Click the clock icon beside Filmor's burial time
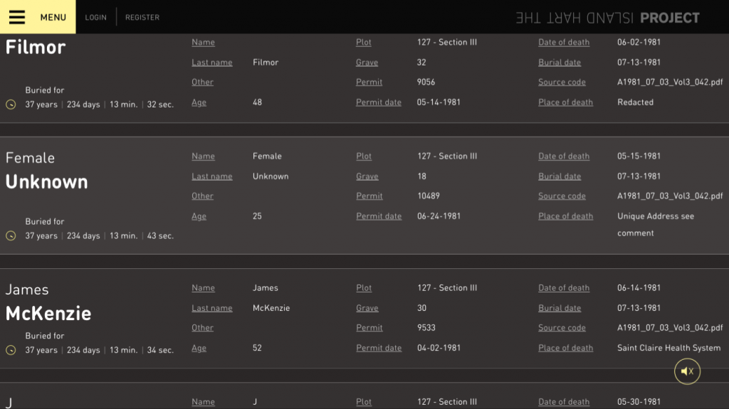Viewport: 729px width, 409px height. (11, 105)
